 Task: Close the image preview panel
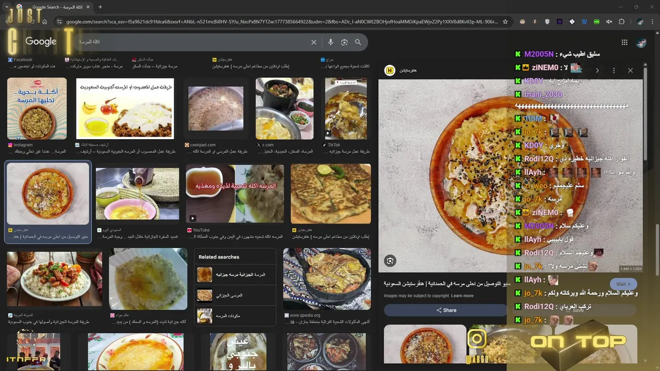pyautogui.click(x=630, y=70)
